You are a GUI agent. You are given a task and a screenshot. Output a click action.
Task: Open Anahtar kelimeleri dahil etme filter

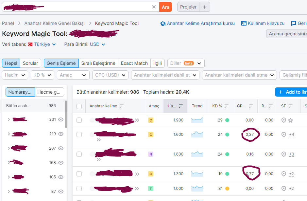239,75
